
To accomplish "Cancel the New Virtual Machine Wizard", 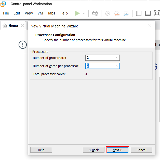I will (x=141, y=150).
